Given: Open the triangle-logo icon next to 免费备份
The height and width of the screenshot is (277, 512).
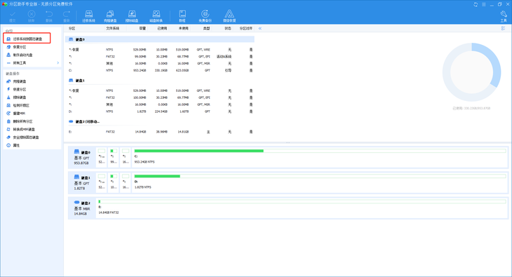Looking at the screenshot, I should point(229,16).
